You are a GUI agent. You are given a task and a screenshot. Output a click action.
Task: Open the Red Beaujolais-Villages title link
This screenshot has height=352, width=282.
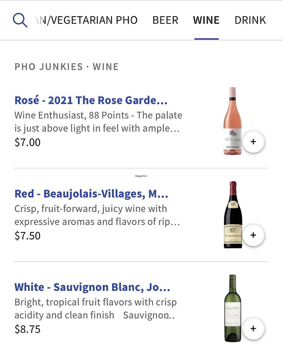point(91,194)
